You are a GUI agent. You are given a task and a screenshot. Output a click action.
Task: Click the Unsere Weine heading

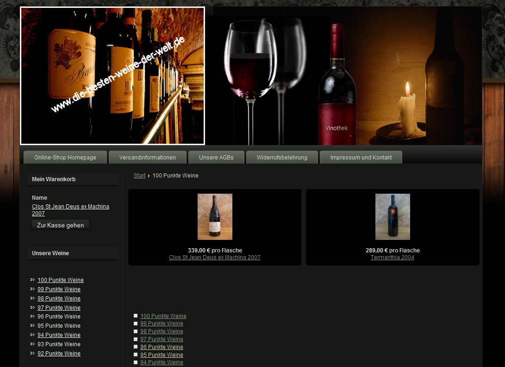tap(50, 253)
